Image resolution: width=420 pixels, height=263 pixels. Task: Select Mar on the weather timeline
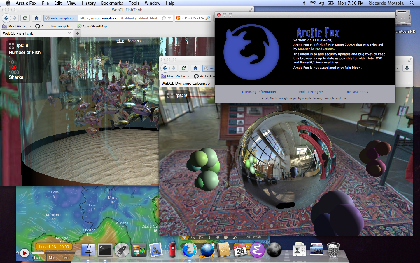52,258
